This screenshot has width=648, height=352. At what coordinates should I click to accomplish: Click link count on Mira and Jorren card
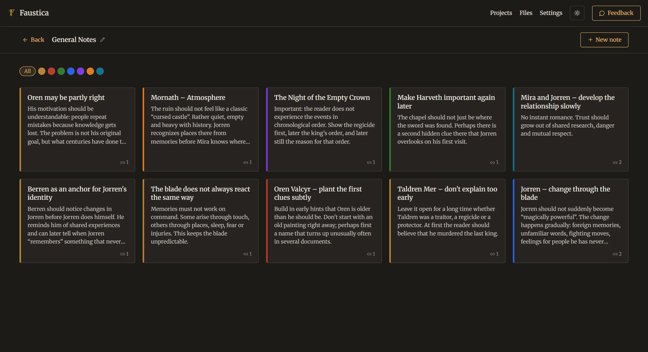tap(617, 162)
